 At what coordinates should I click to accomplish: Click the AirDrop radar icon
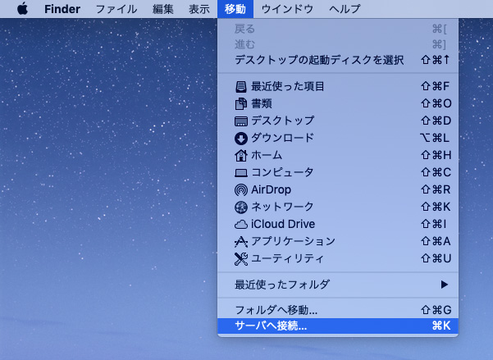pyautogui.click(x=241, y=190)
